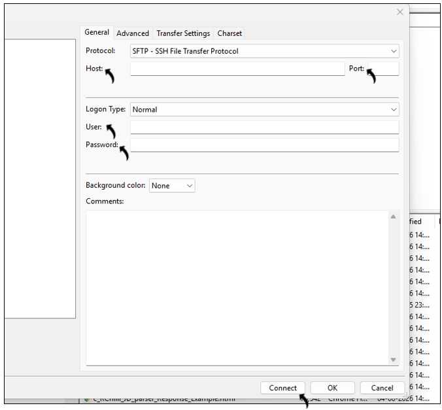This screenshot has height=410, width=442.
Task: Click the Comments scrollbar down arrow
Action: (393, 360)
